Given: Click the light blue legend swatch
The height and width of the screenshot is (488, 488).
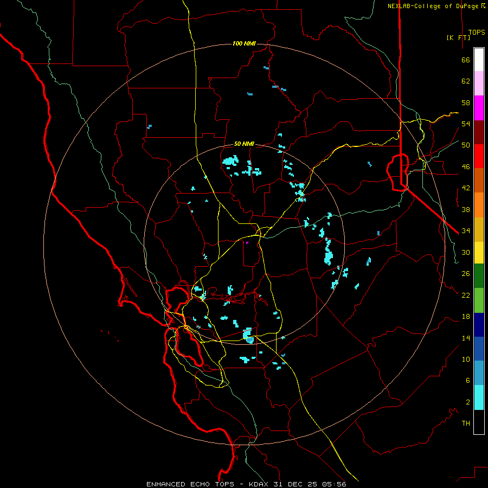Looking at the screenshot, I should point(479,373).
